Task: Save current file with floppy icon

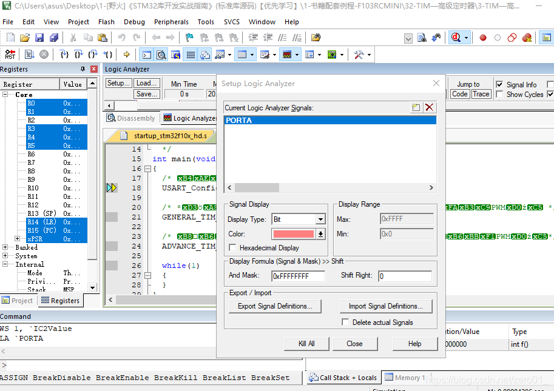Action: point(39,38)
